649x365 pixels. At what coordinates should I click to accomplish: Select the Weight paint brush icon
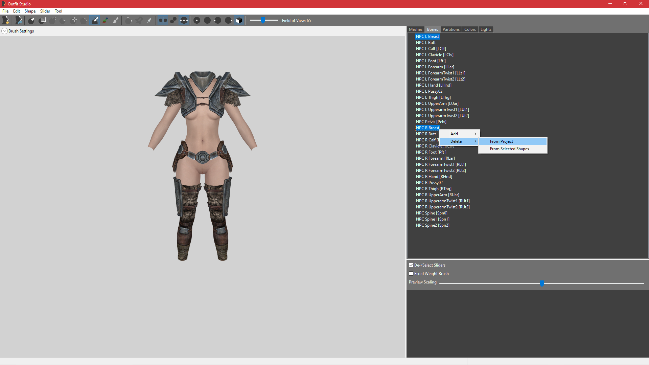coord(95,20)
